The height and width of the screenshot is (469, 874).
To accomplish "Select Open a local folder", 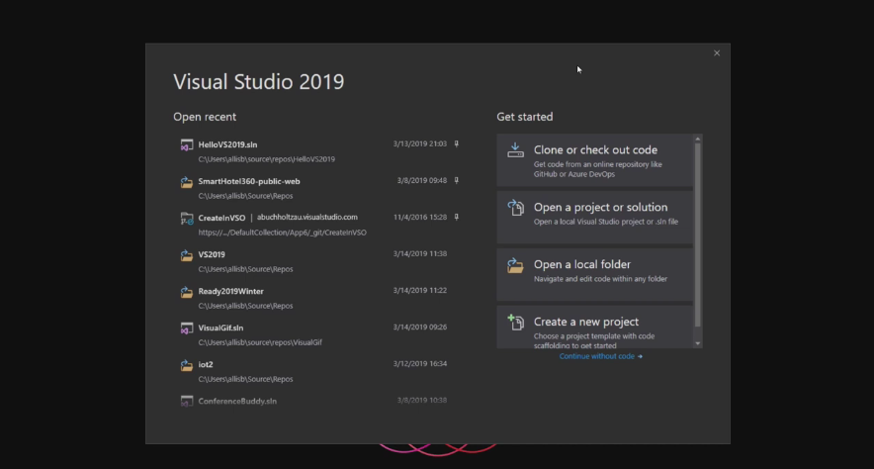I will (595, 275).
